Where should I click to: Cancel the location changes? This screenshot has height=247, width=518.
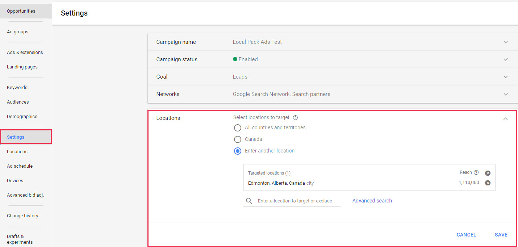pyautogui.click(x=466, y=235)
